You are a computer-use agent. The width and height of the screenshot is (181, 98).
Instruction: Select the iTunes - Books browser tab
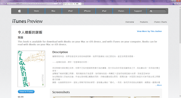click(72, 4)
